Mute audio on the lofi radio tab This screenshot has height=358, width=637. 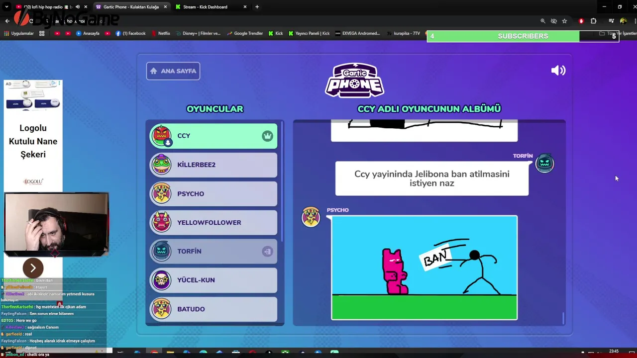(x=77, y=7)
